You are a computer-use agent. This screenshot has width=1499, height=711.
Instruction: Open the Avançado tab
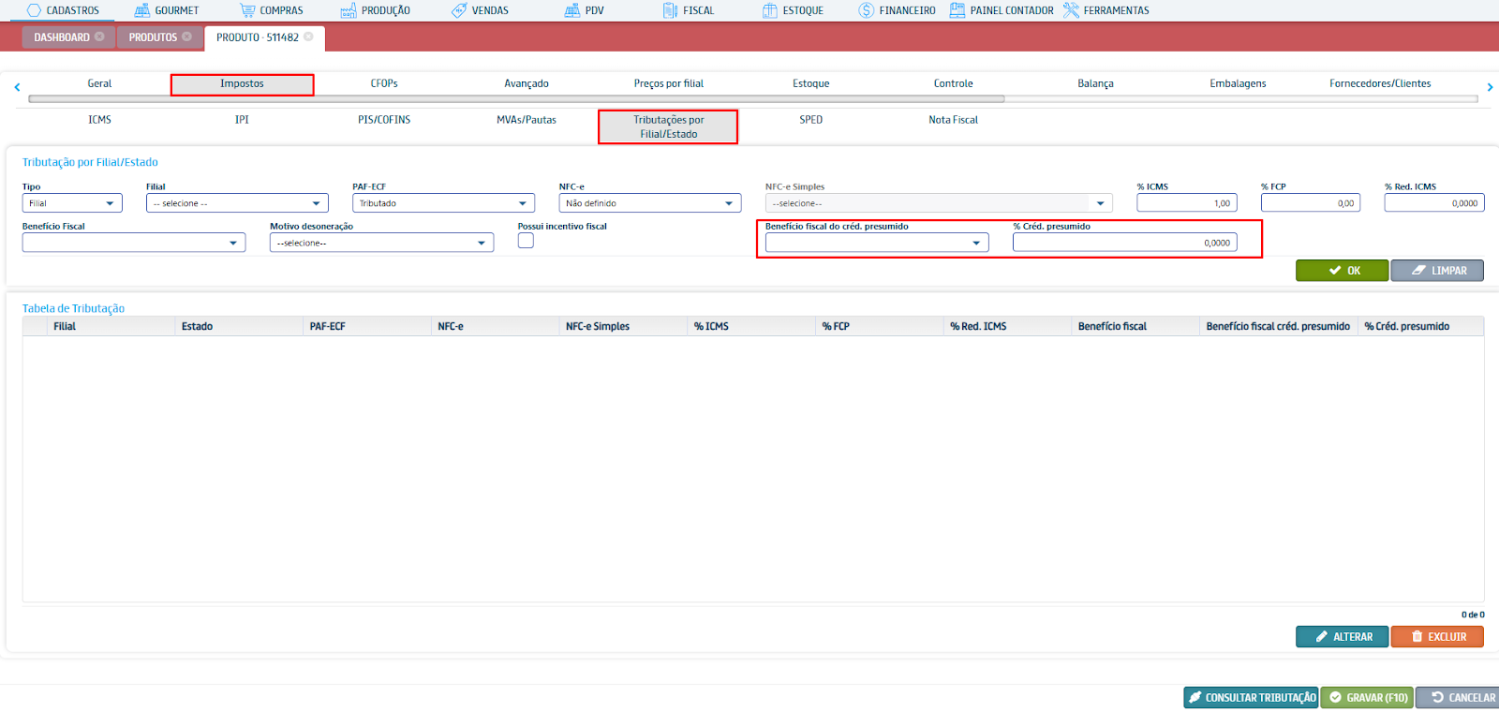[527, 83]
